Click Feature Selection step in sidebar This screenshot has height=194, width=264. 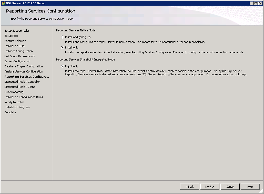(15, 41)
